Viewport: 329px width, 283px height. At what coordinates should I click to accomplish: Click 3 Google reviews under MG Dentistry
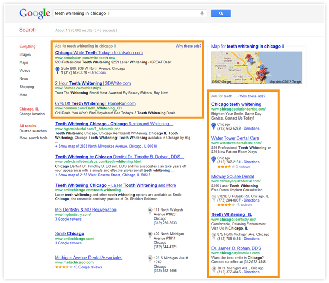[68, 219]
